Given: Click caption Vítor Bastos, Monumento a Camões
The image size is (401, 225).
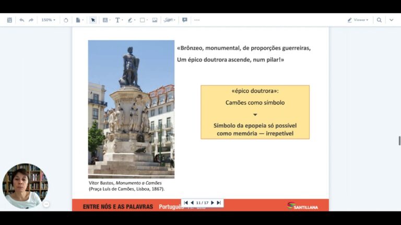Looking at the screenshot, I should tap(125, 183).
